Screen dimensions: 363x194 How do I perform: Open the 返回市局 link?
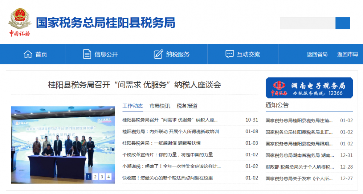(347, 54)
